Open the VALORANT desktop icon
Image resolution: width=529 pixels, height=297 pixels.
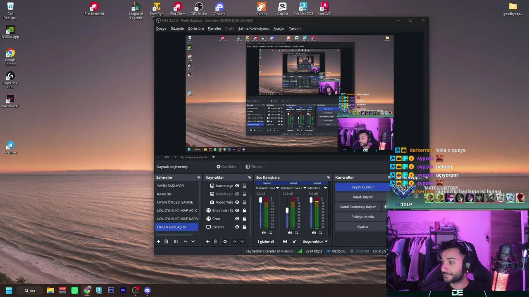pos(10,101)
